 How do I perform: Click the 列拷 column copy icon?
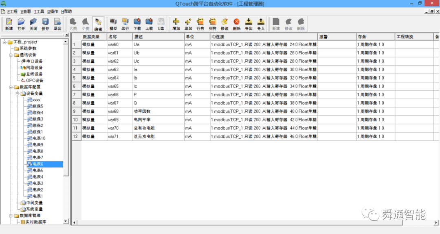(x=212, y=24)
